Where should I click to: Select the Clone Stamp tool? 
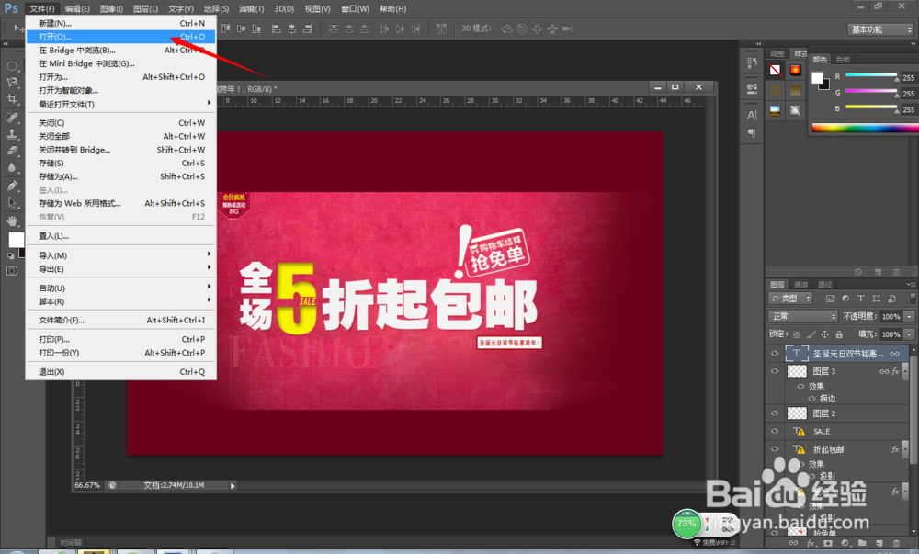12,133
